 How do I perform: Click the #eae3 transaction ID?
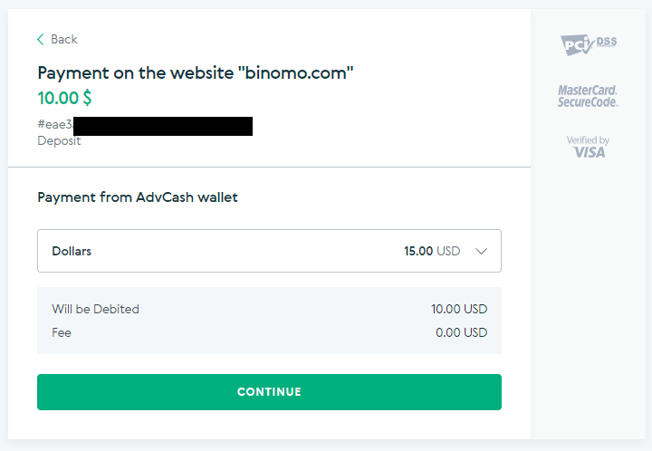[54, 124]
